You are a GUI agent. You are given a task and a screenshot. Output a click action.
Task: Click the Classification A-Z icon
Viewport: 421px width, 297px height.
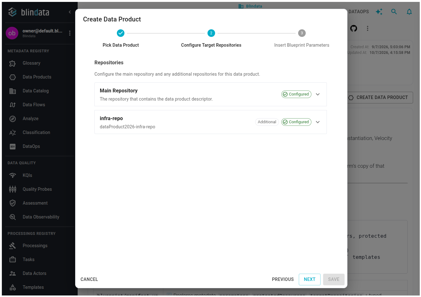tap(13, 133)
